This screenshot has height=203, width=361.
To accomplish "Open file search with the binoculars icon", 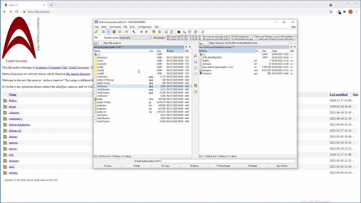I will click(x=179, y=32).
